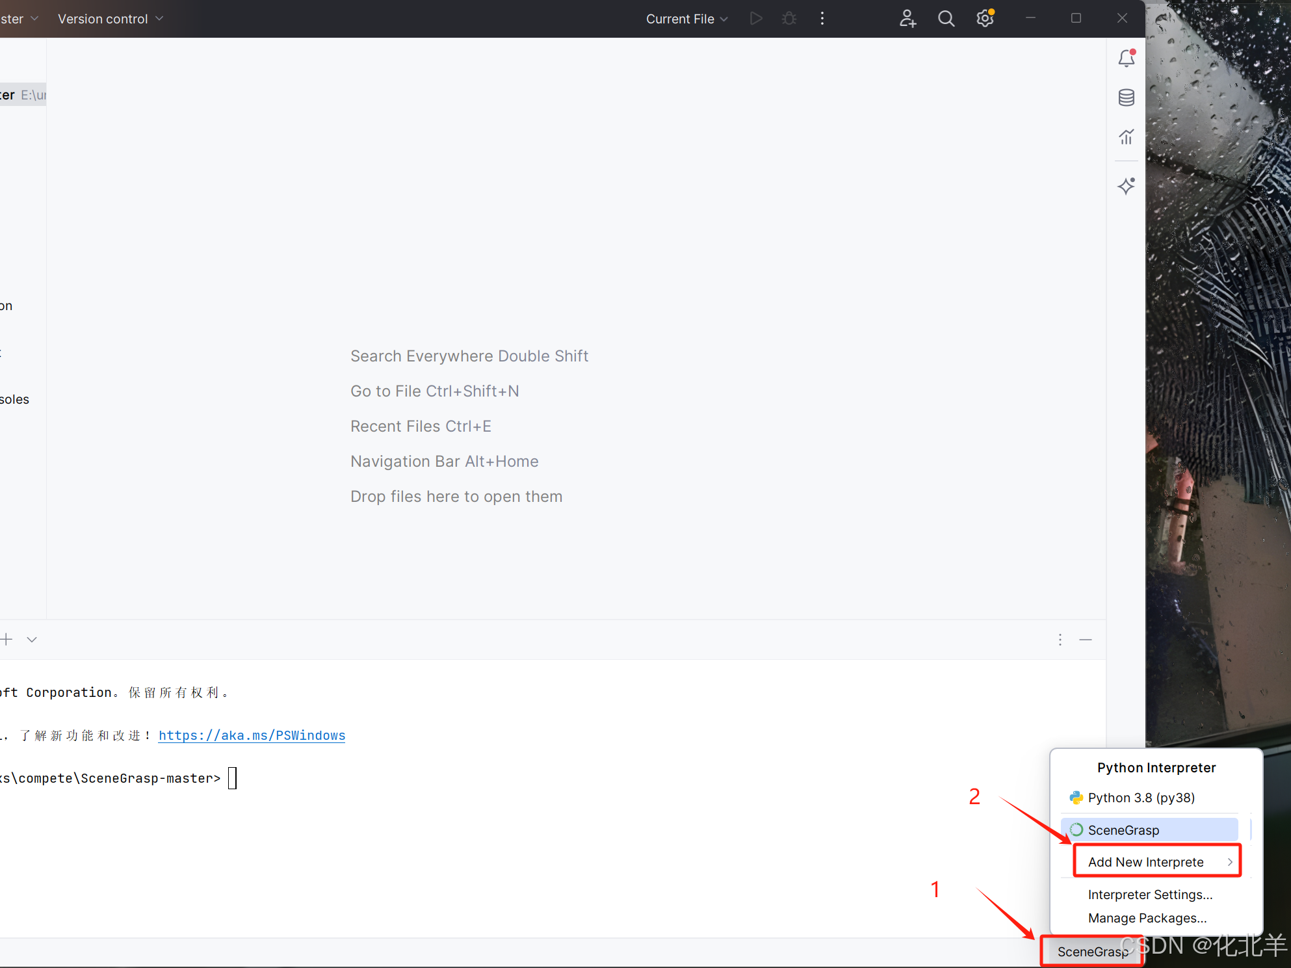Open Search Everywhere magnifier

coord(946,19)
